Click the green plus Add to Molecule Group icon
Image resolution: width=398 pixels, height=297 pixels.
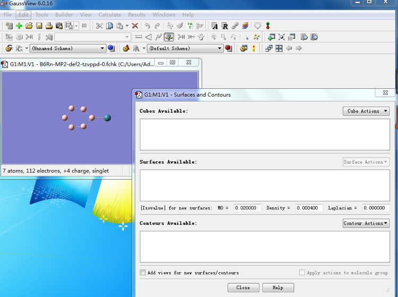(19, 26)
